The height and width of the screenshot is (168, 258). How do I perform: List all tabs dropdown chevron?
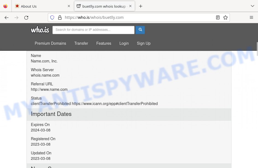click(253, 6)
